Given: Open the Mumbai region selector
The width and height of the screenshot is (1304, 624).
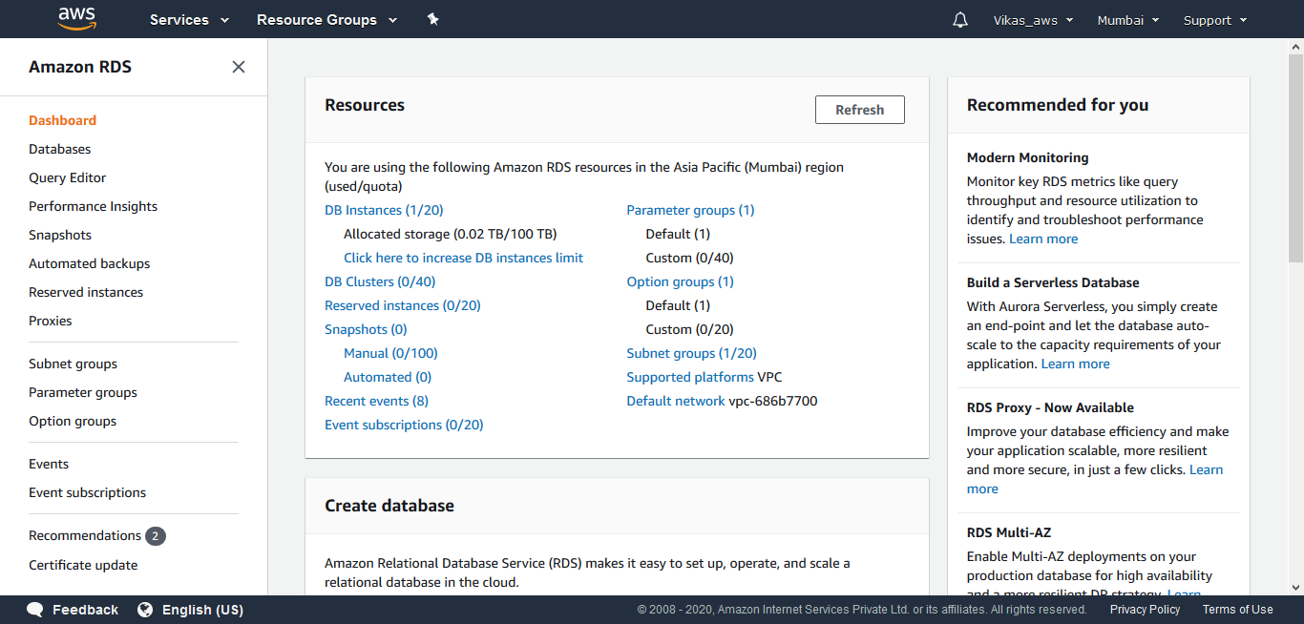Looking at the screenshot, I should coord(1128,20).
